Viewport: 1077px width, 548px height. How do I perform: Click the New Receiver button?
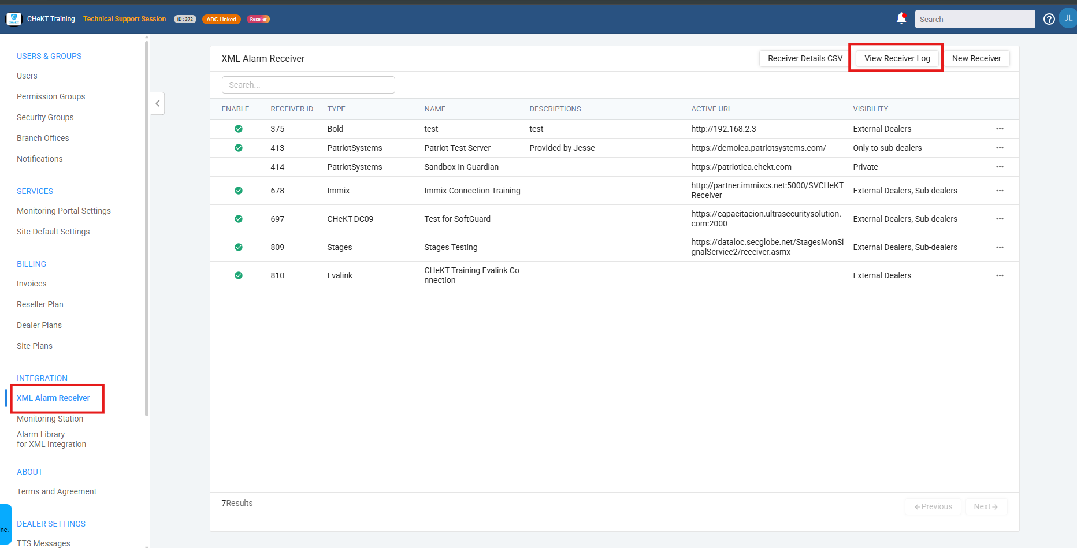click(976, 58)
